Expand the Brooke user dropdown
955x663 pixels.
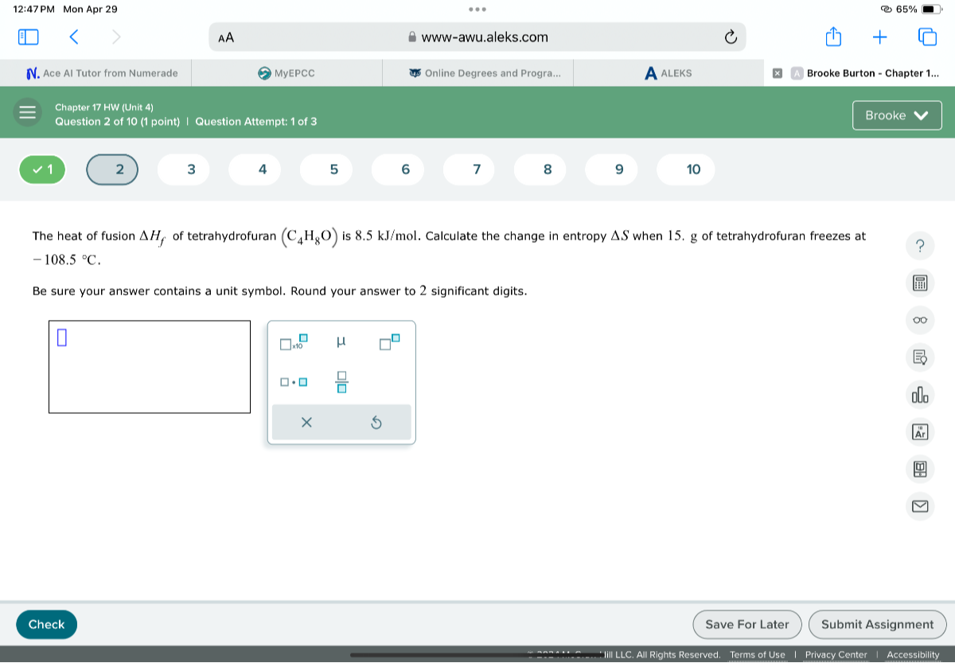[x=897, y=115]
